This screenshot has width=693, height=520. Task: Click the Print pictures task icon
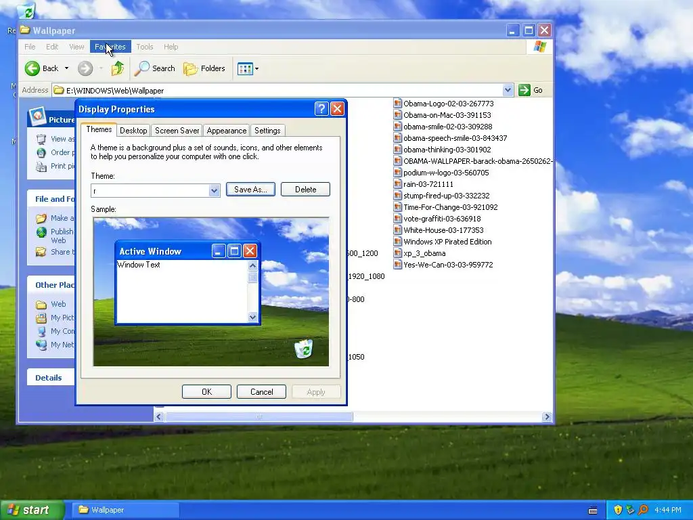(41, 167)
